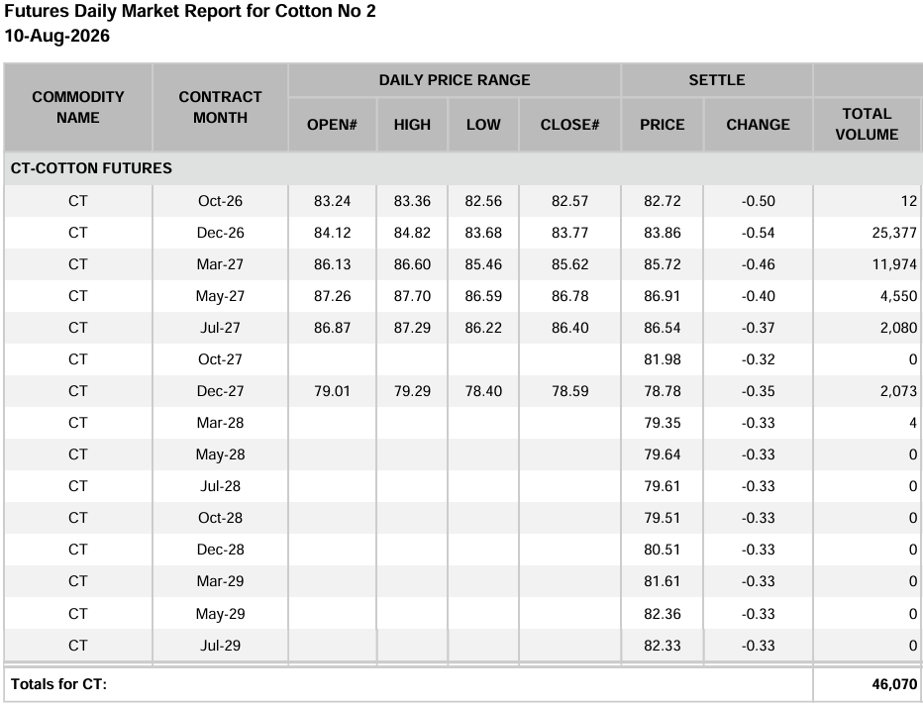Click the CONTRACT MONTH column header

pos(220,107)
